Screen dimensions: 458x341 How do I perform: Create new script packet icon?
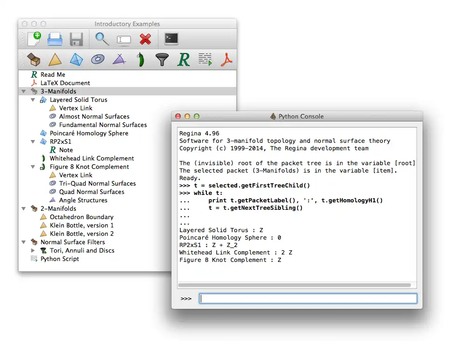point(205,60)
